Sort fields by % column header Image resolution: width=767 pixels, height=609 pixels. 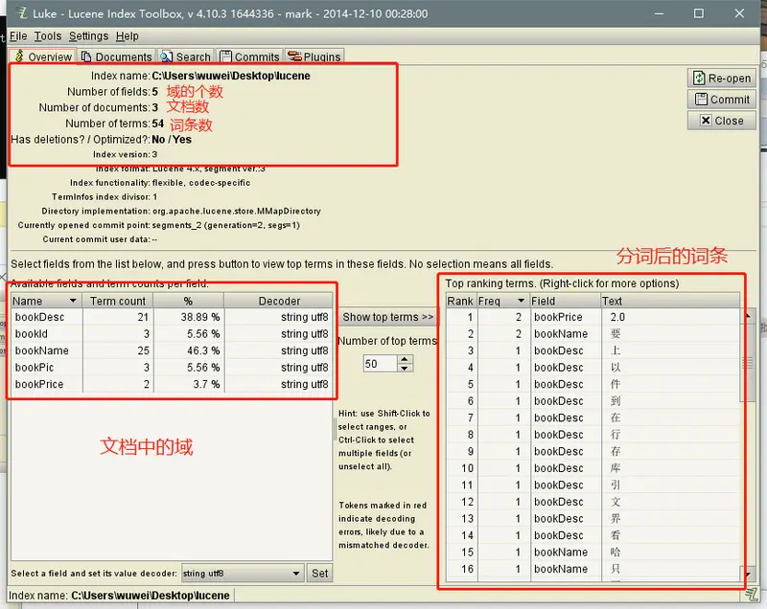188,301
